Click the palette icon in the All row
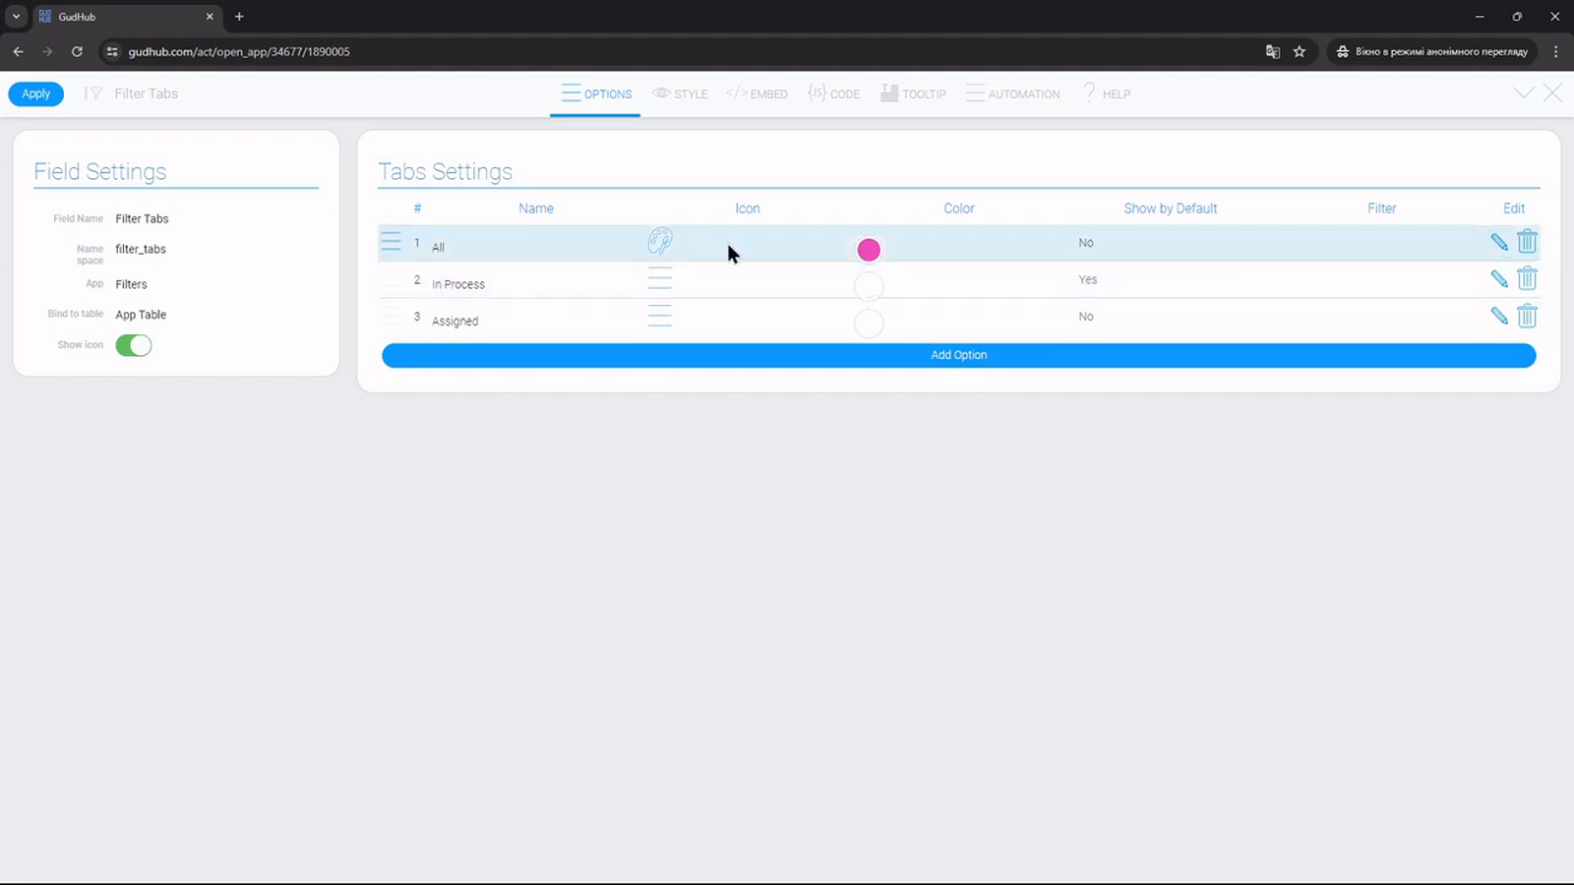The height and width of the screenshot is (885, 1574). (x=660, y=241)
